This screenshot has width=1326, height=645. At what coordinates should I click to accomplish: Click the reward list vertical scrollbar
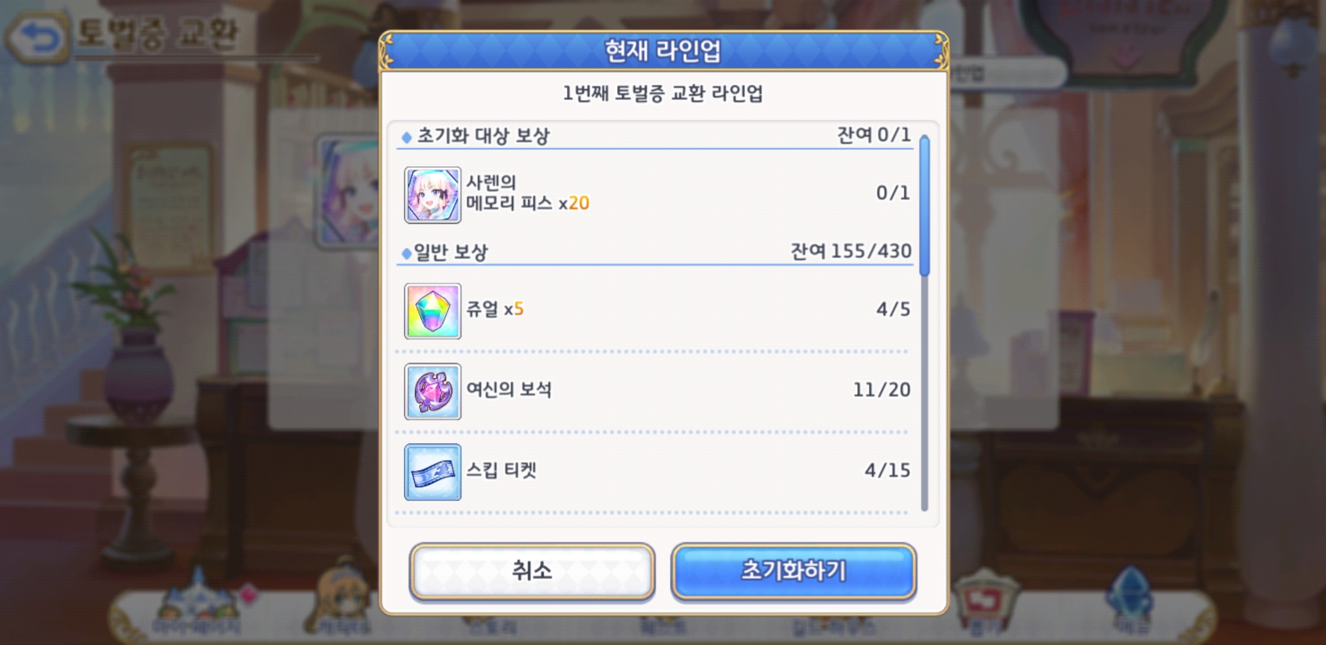[925, 322]
